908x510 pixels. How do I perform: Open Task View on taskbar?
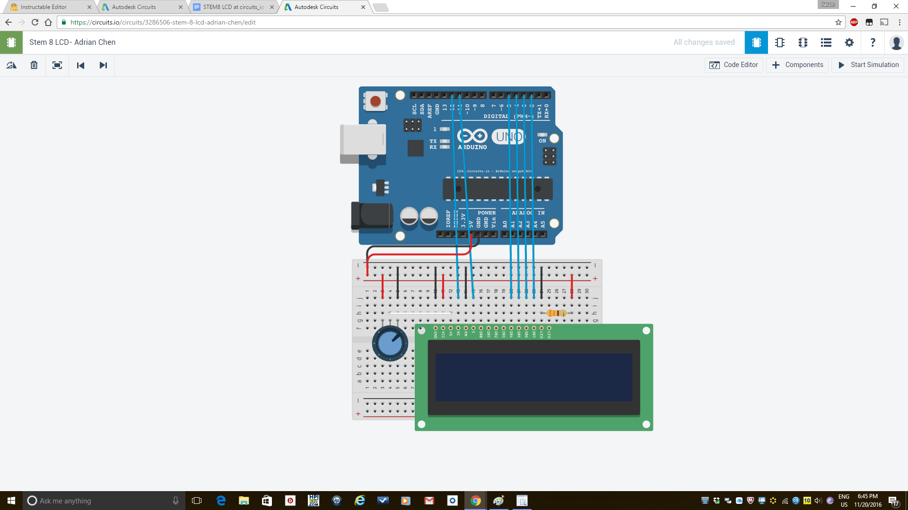click(197, 501)
